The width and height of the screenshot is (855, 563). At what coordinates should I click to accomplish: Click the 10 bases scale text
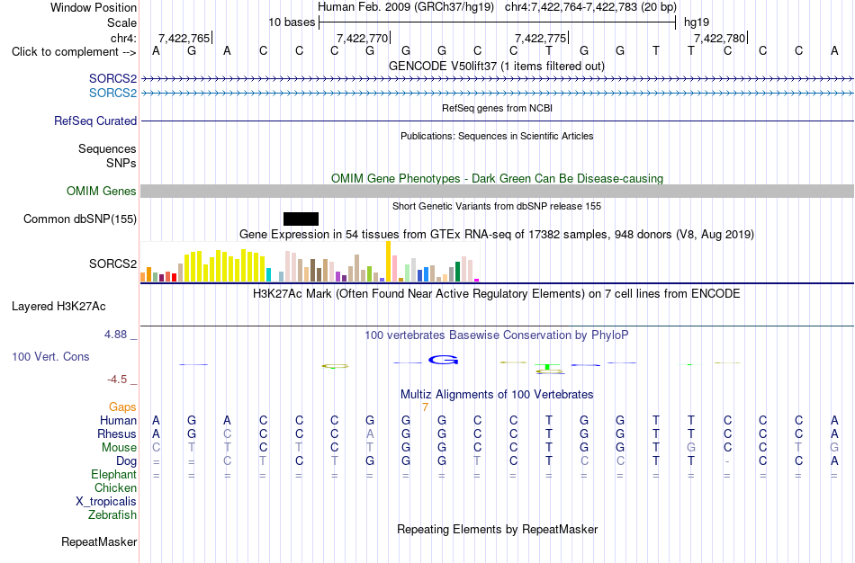click(x=292, y=22)
